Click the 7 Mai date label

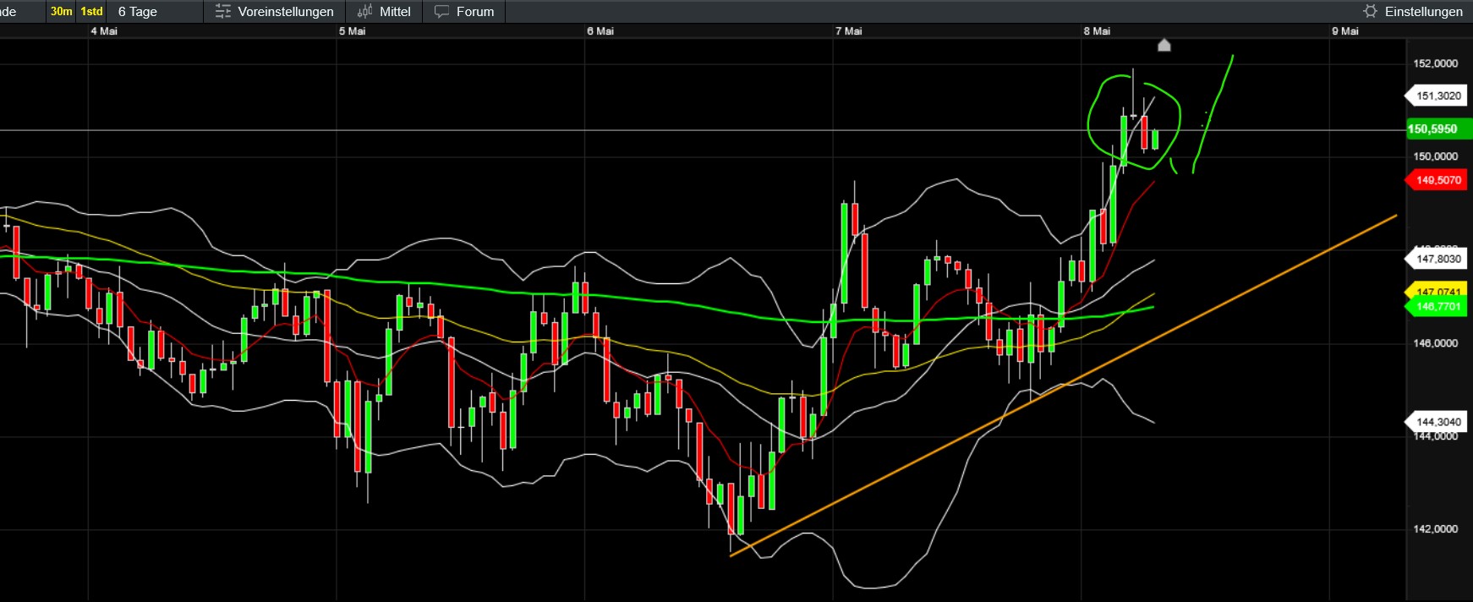tap(849, 31)
